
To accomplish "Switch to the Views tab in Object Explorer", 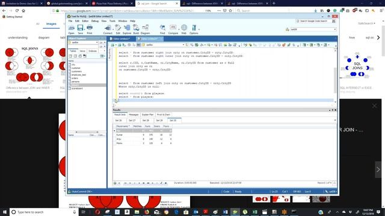I will tap(82, 51).
